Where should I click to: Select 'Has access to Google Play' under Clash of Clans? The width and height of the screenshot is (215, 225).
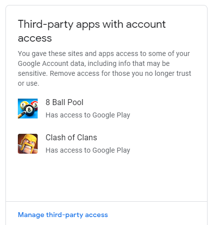[88, 150]
